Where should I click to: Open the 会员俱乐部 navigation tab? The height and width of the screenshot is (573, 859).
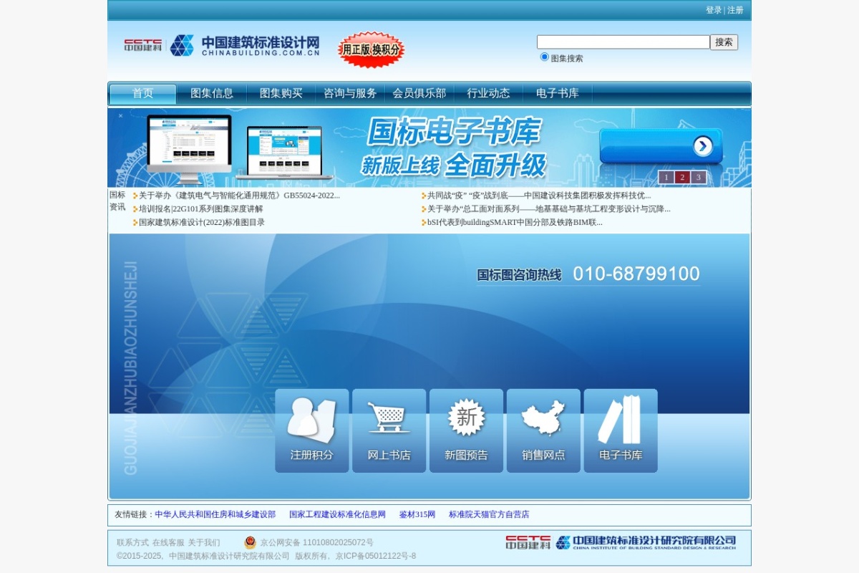(419, 93)
